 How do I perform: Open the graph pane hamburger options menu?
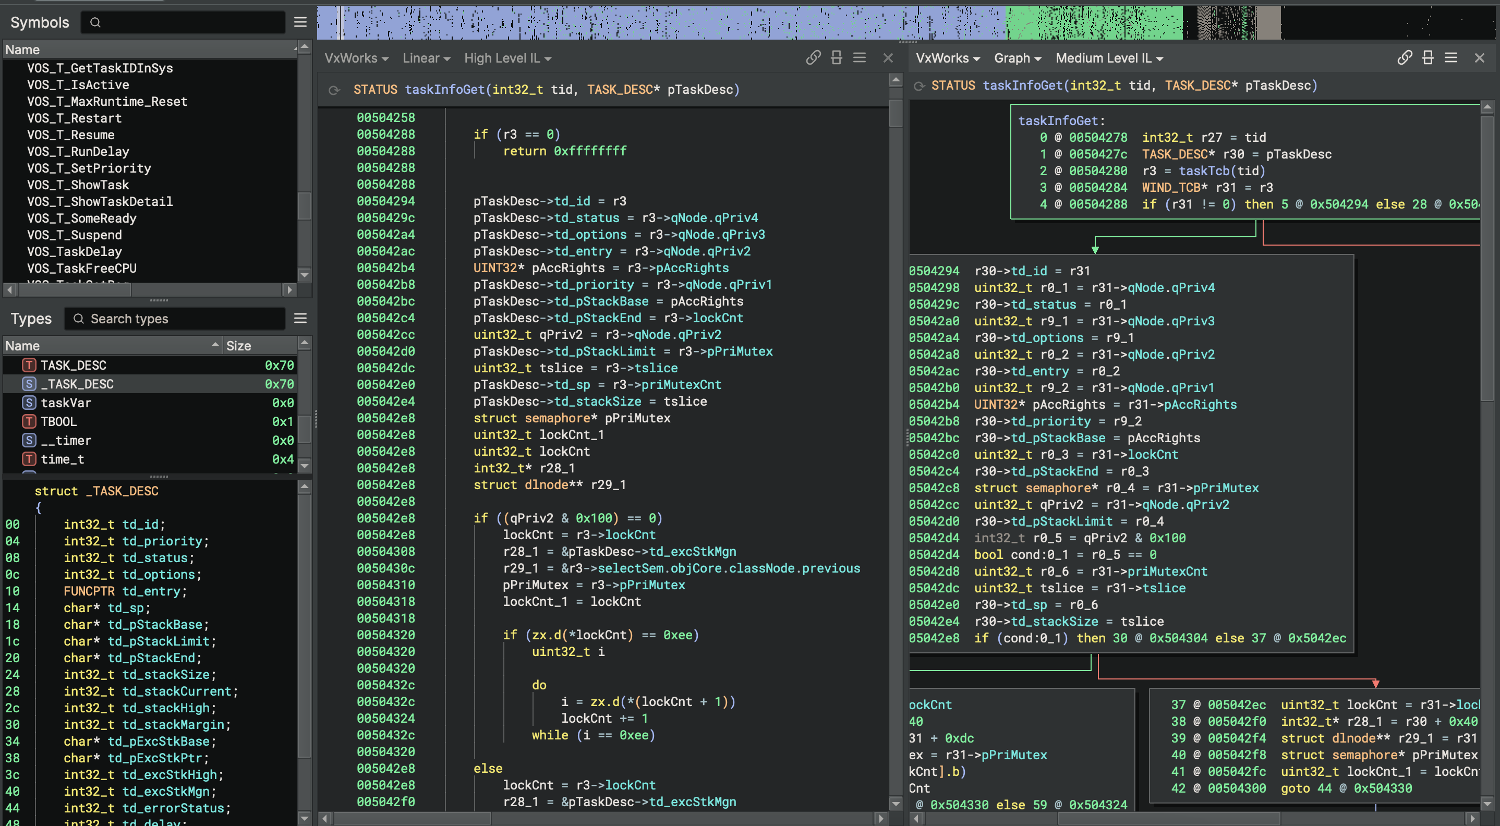1451,58
